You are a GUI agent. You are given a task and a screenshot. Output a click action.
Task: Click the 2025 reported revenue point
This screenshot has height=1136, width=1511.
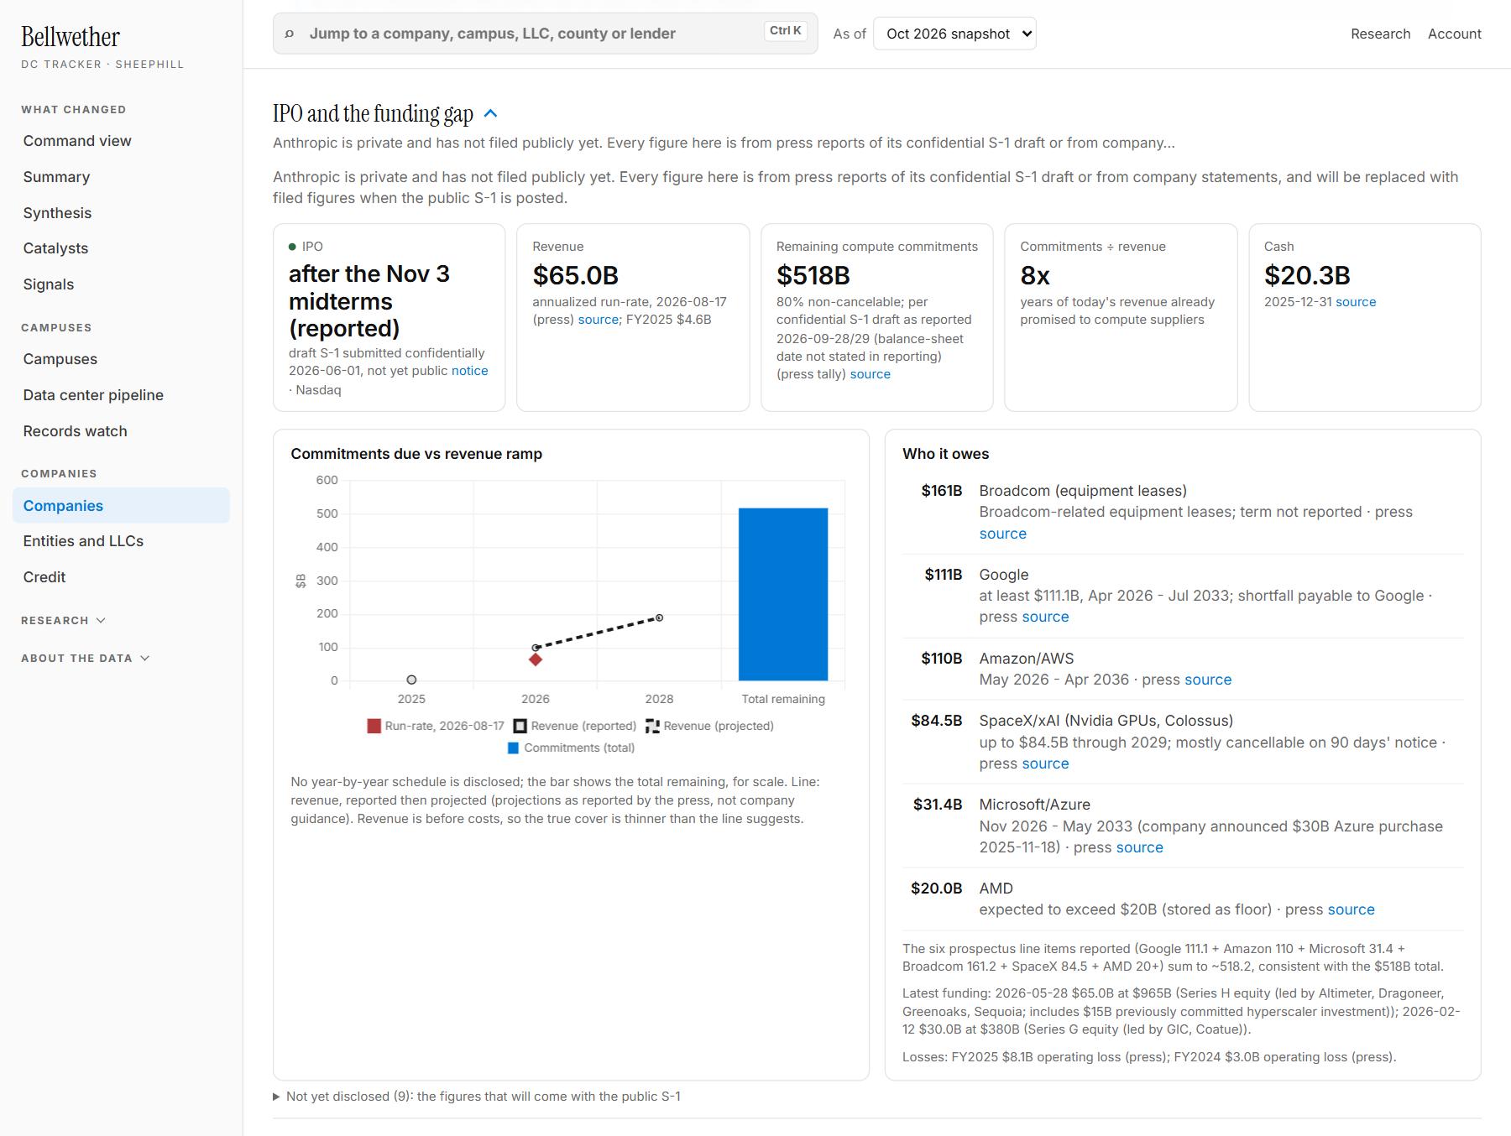click(x=411, y=680)
